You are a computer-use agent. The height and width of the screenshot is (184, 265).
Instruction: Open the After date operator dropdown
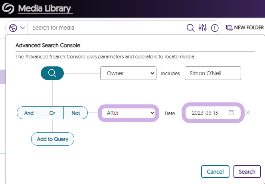[128, 113]
